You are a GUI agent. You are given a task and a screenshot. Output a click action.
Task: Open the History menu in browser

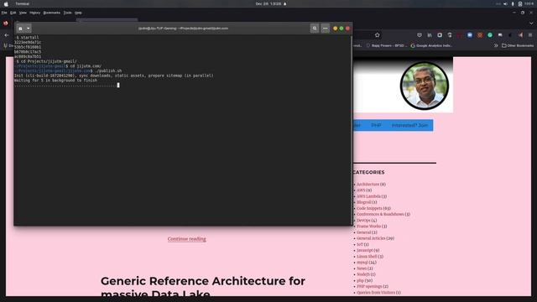click(x=35, y=13)
